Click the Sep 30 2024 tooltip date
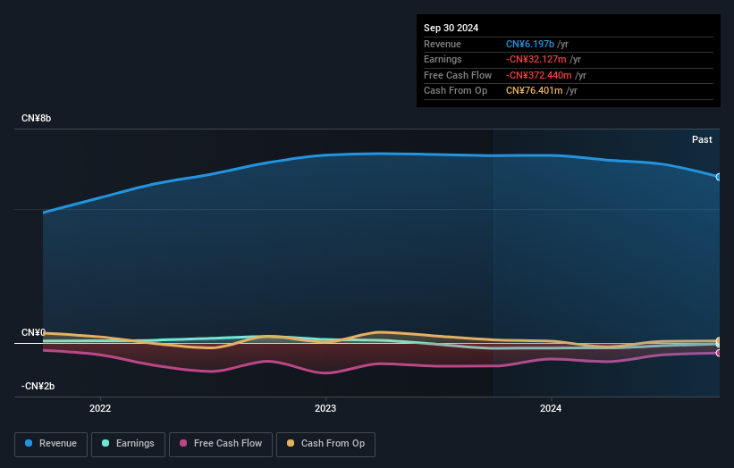The image size is (734, 468). coord(451,28)
